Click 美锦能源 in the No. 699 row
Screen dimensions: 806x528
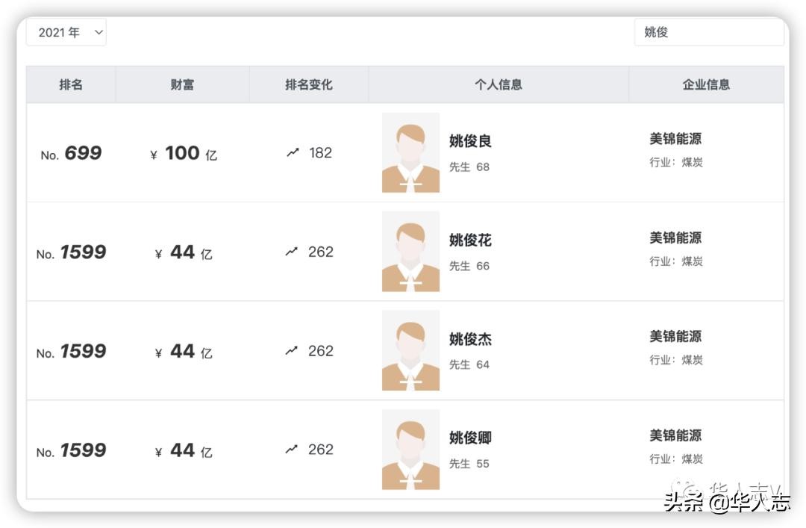click(x=675, y=139)
